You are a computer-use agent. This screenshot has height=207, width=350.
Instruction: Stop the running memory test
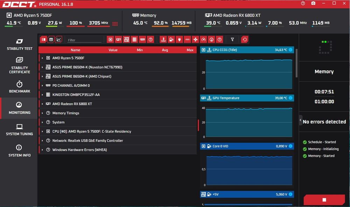coord(324,200)
